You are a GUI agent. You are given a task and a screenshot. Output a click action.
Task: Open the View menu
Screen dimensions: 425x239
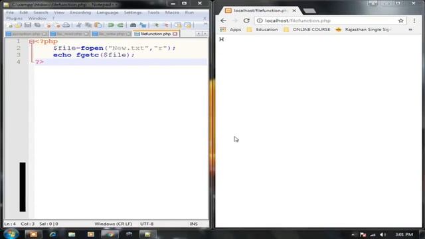click(x=59, y=13)
